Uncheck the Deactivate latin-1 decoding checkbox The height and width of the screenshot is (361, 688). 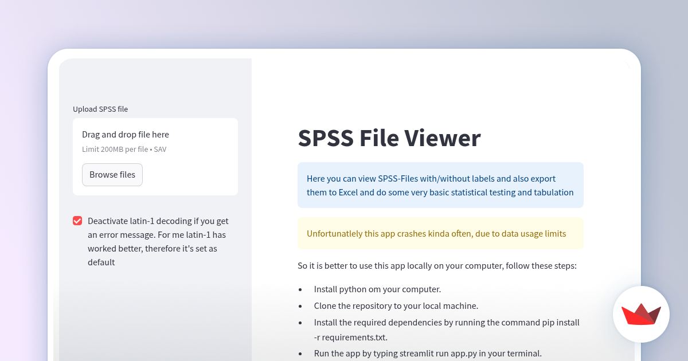coord(77,220)
